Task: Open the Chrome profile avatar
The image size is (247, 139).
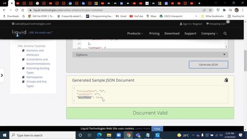Action: click(237, 10)
